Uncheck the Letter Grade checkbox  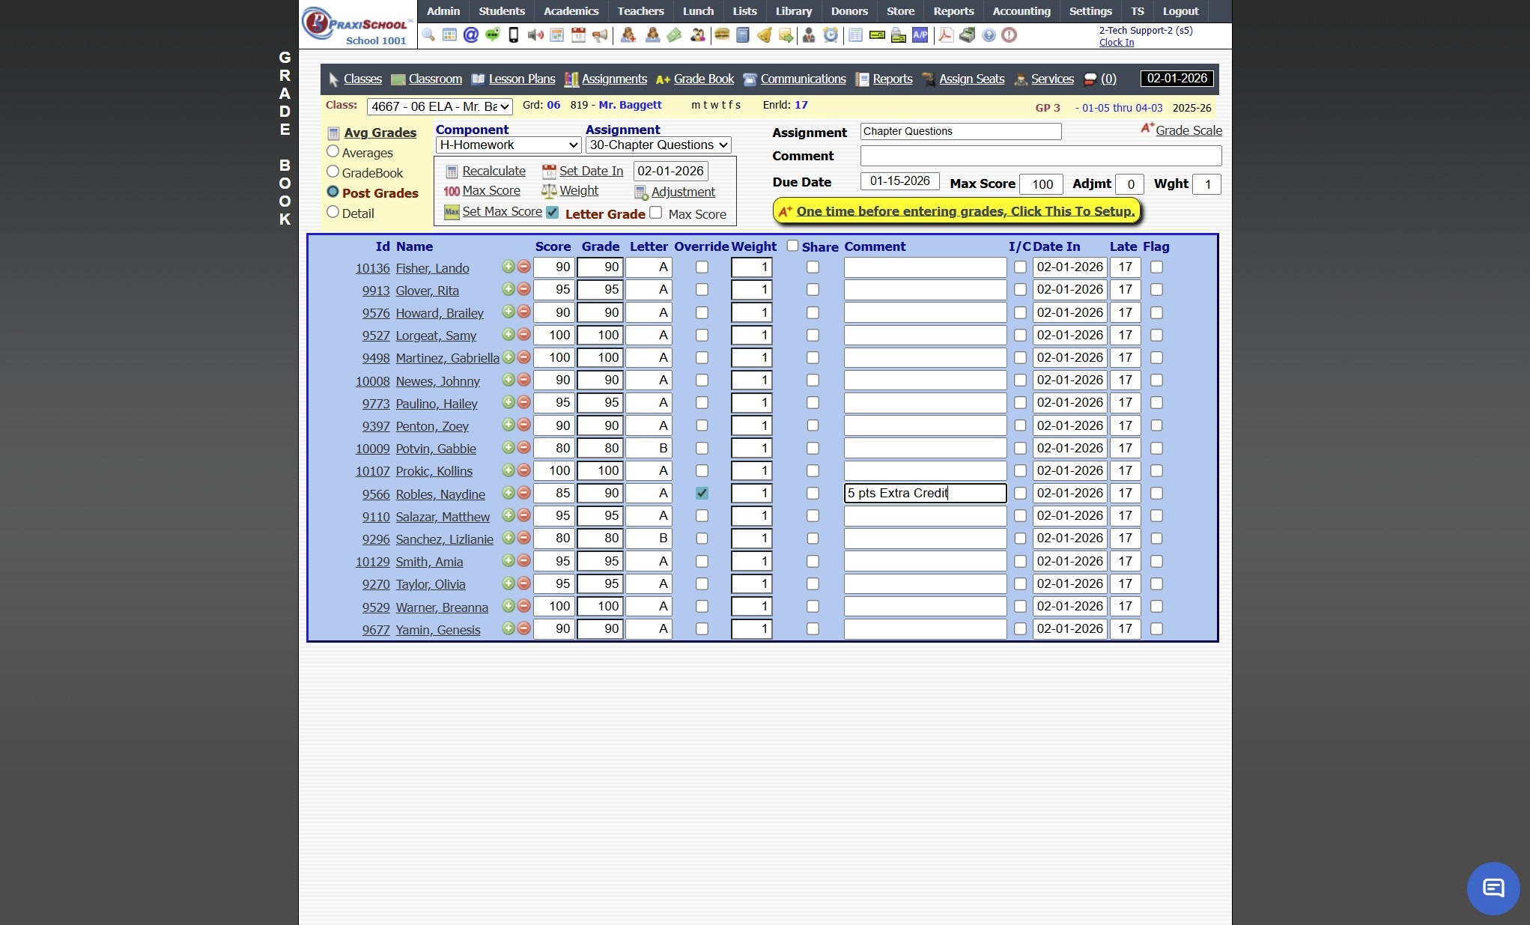553,213
